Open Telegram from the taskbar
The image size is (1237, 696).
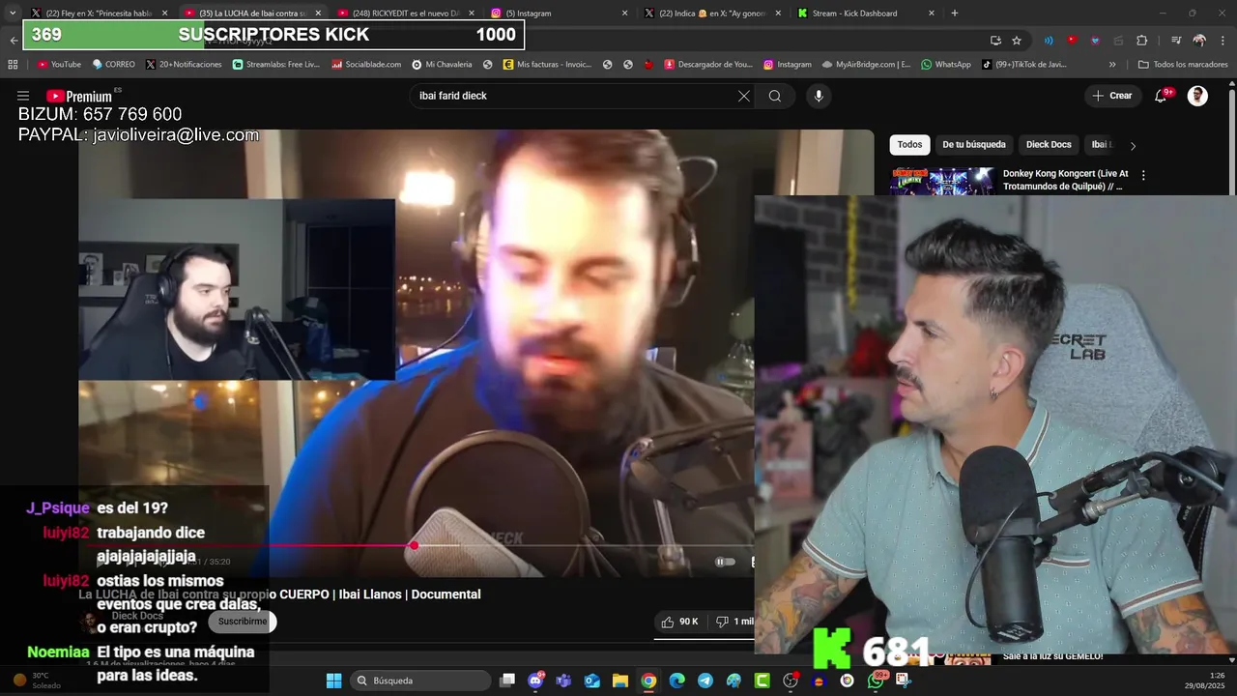(705, 681)
